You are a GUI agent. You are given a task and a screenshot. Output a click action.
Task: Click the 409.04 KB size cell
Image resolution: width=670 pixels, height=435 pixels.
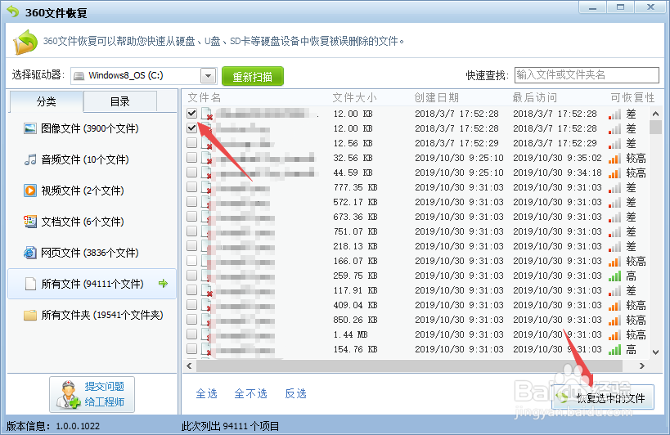click(x=355, y=305)
